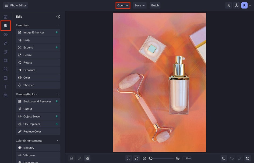The width and height of the screenshot is (254, 163).
Task: Open the Overlays sidebar icon below Text
Action: pos(5,95)
